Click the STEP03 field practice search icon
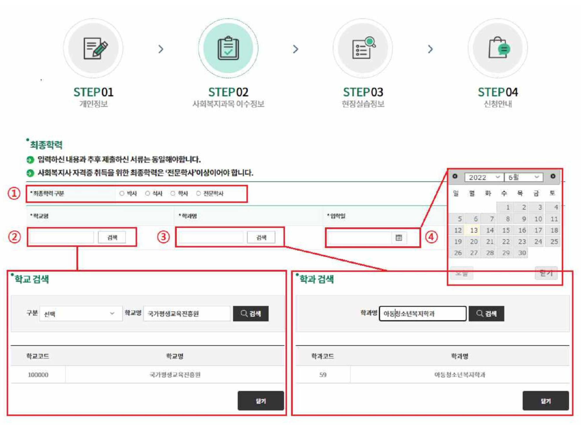The width and height of the screenshot is (581, 425). coord(364,48)
